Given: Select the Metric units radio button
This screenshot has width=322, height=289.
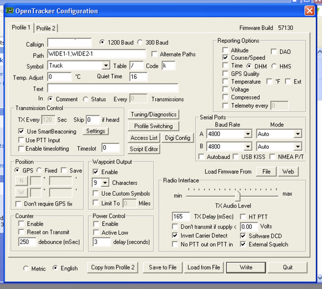Looking at the screenshot, I should click(26, 269).
